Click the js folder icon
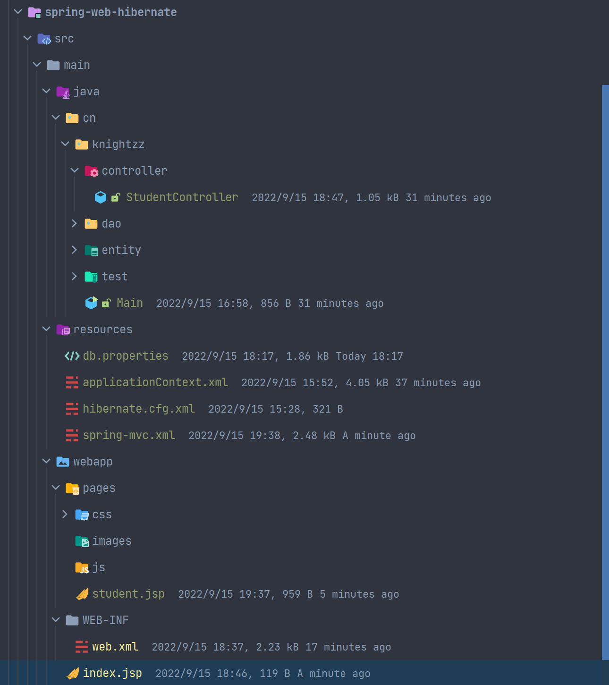The width and height of the screenshot is (609, 685). pyautogui.click(x=82, y=567)
